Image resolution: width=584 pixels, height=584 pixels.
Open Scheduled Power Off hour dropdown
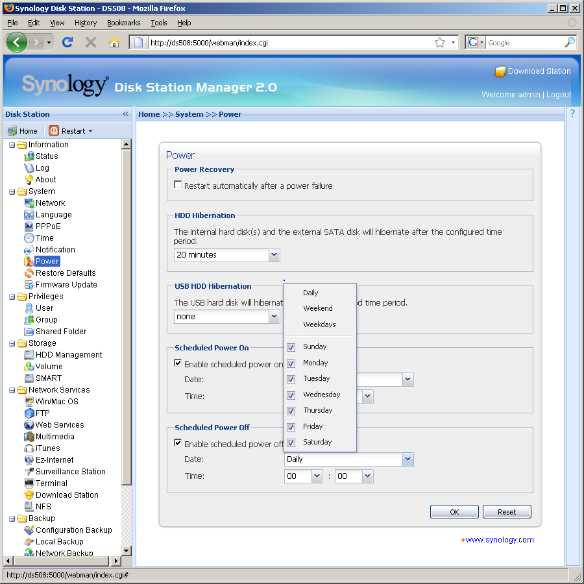coord(303,476)
